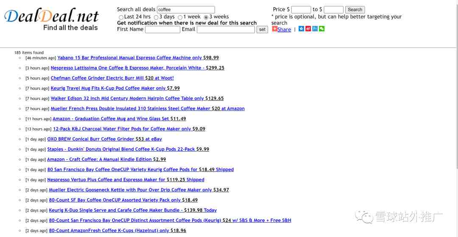Click the '[5 hours ago]' timestamp
The image size is (458, 237).
tap(37, 78)
